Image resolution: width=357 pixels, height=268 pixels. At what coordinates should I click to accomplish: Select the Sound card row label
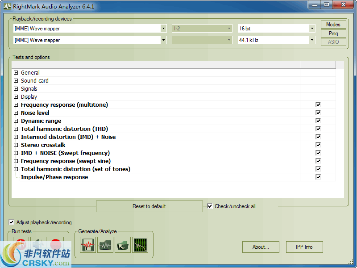point(35,81)
